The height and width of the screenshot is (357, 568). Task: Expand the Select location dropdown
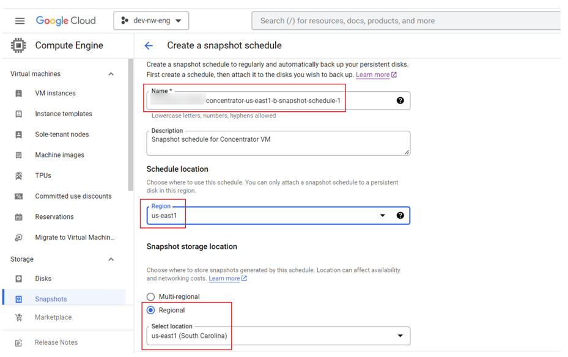400,336
